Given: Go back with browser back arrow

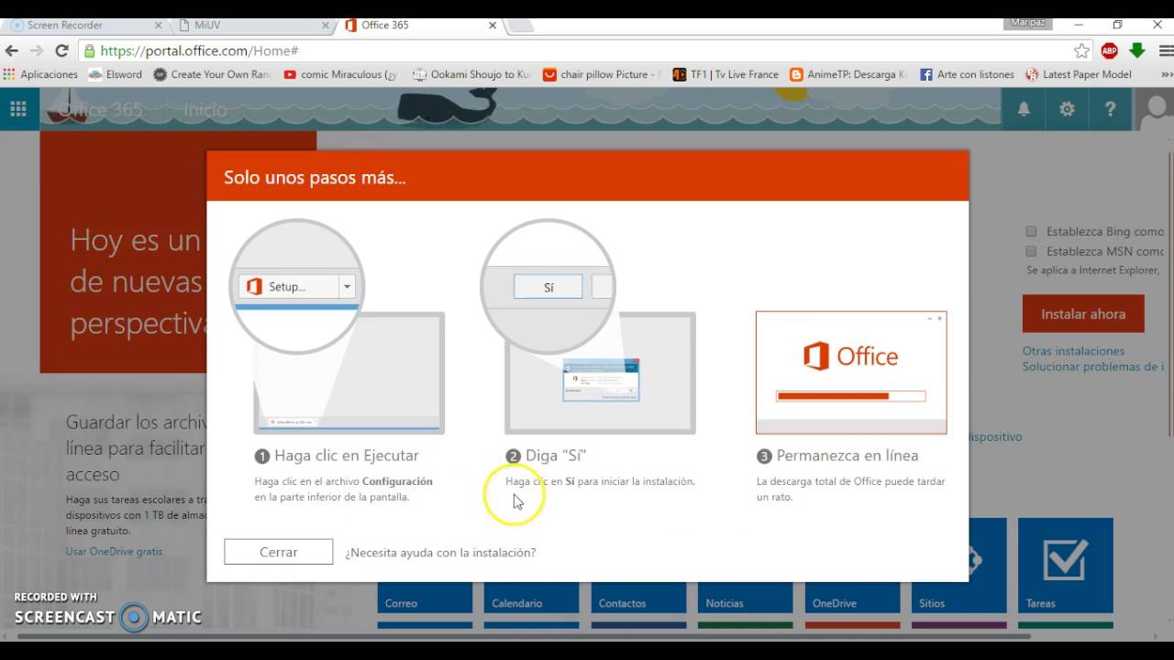Looking at the screenshot, I should (12, 50).
